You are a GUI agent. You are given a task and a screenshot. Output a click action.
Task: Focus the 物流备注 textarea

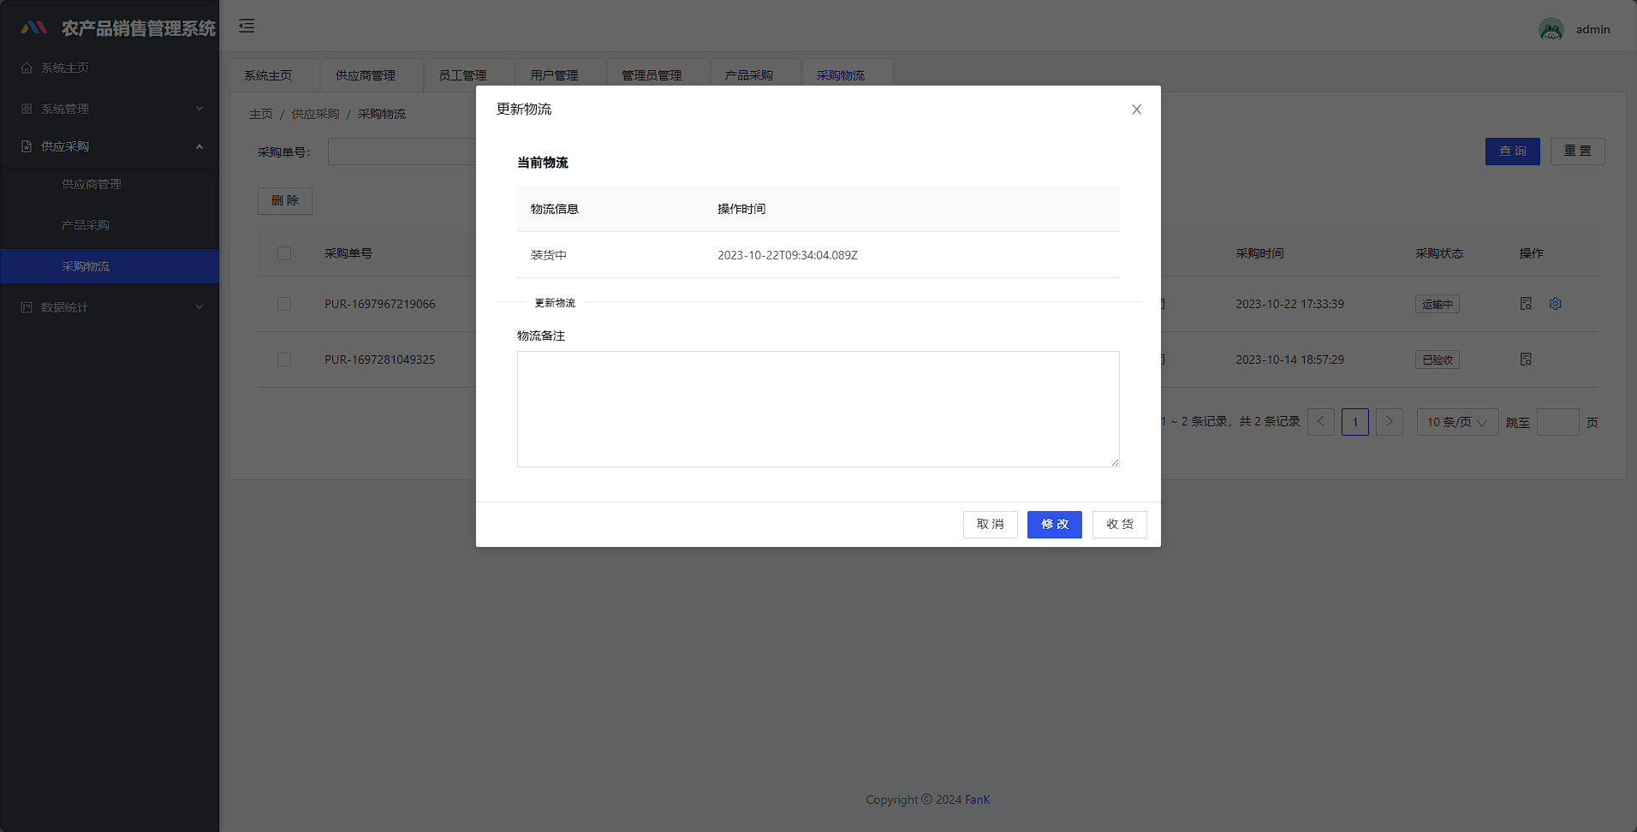coord(818,409)
